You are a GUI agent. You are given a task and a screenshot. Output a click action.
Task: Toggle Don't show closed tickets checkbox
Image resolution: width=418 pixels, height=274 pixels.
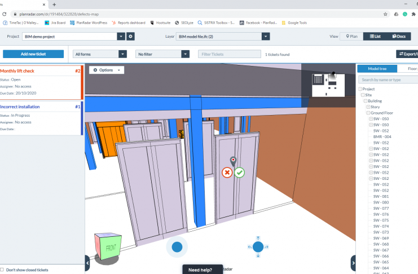pyautogui.click(x=2, y=270)
